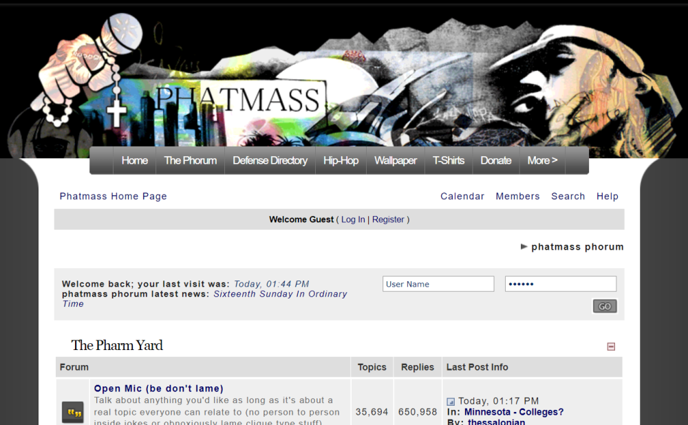Focus the User Name input field

click(438, 284)
